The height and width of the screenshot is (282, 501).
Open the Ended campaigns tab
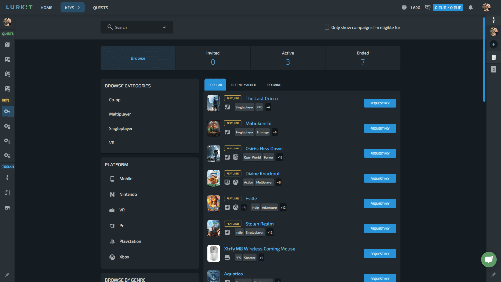(x=363, y=58)
